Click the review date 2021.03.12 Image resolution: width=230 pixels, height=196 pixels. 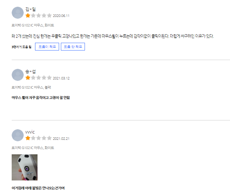[x=61, y=78]
